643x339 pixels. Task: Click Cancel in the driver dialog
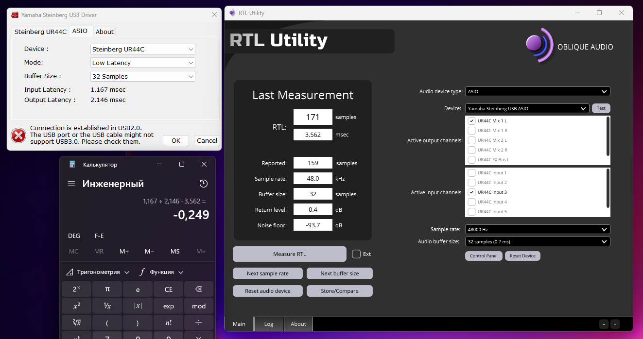pos(207,140)
